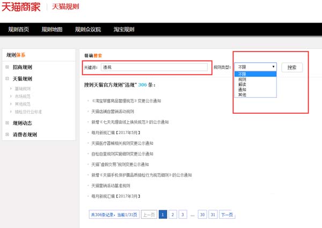Open 规则地图 navigation item

click(52, 30)
